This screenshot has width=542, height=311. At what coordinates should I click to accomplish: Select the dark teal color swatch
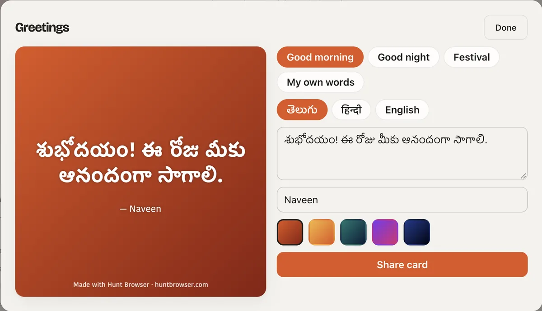(x=353, y=232)
